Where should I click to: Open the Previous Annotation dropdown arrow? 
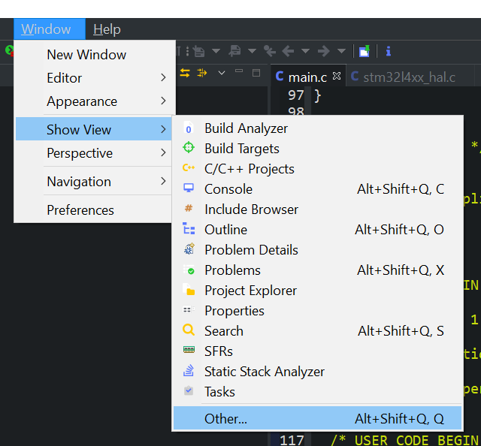(252, 51)
